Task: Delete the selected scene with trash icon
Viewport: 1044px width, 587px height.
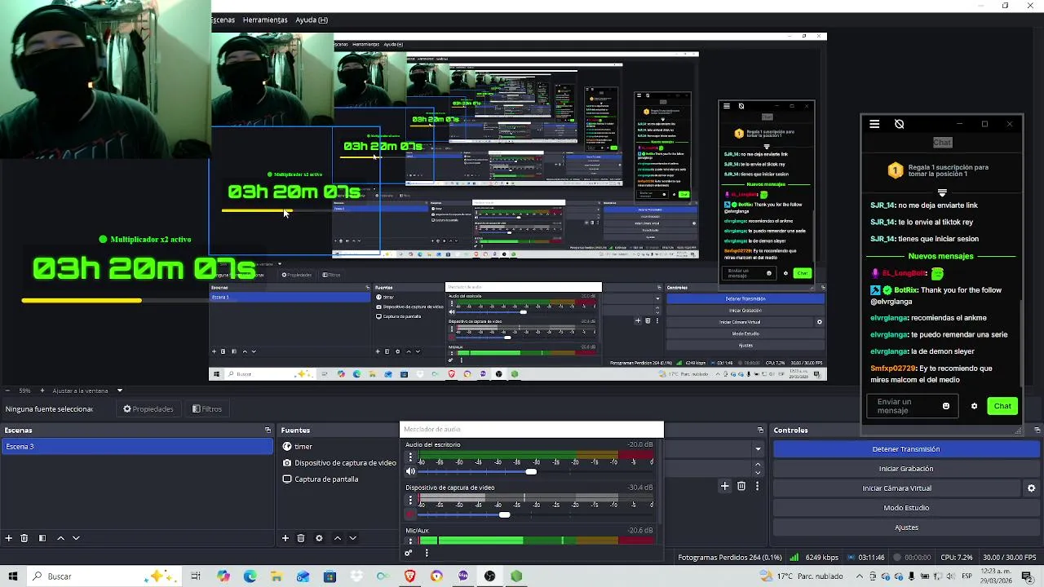Action: (24, 538)
